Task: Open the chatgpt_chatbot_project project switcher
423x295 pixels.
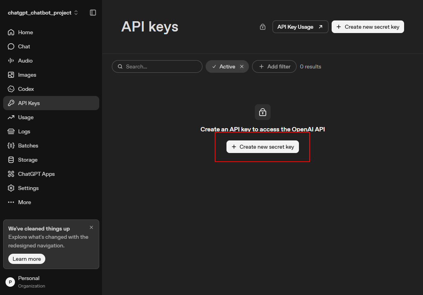Action: [x=43, y=13]
